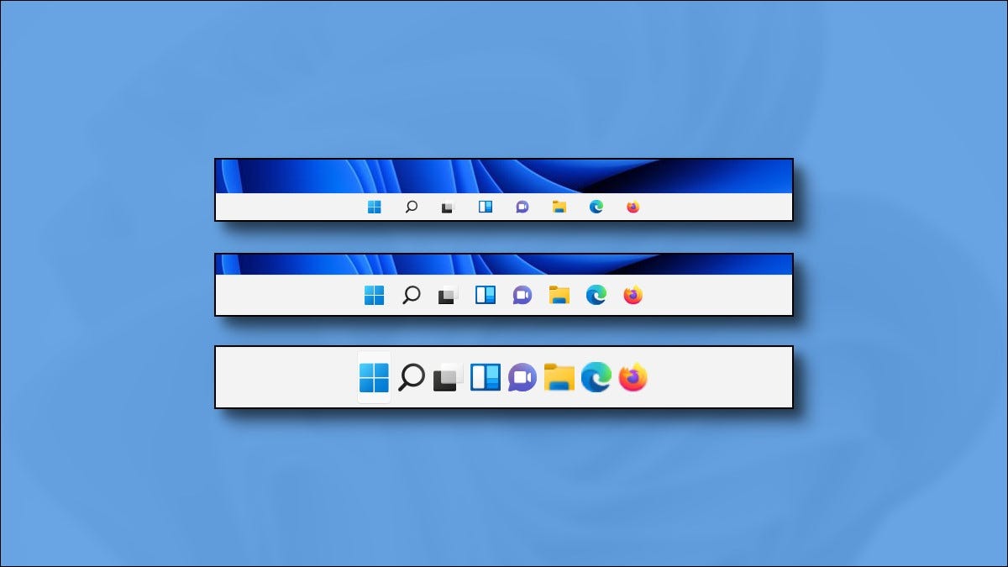Viewport: 1008px width, 567px height.
Task: Open Start menu on the largest taskbar
Action: coord(374,377)
